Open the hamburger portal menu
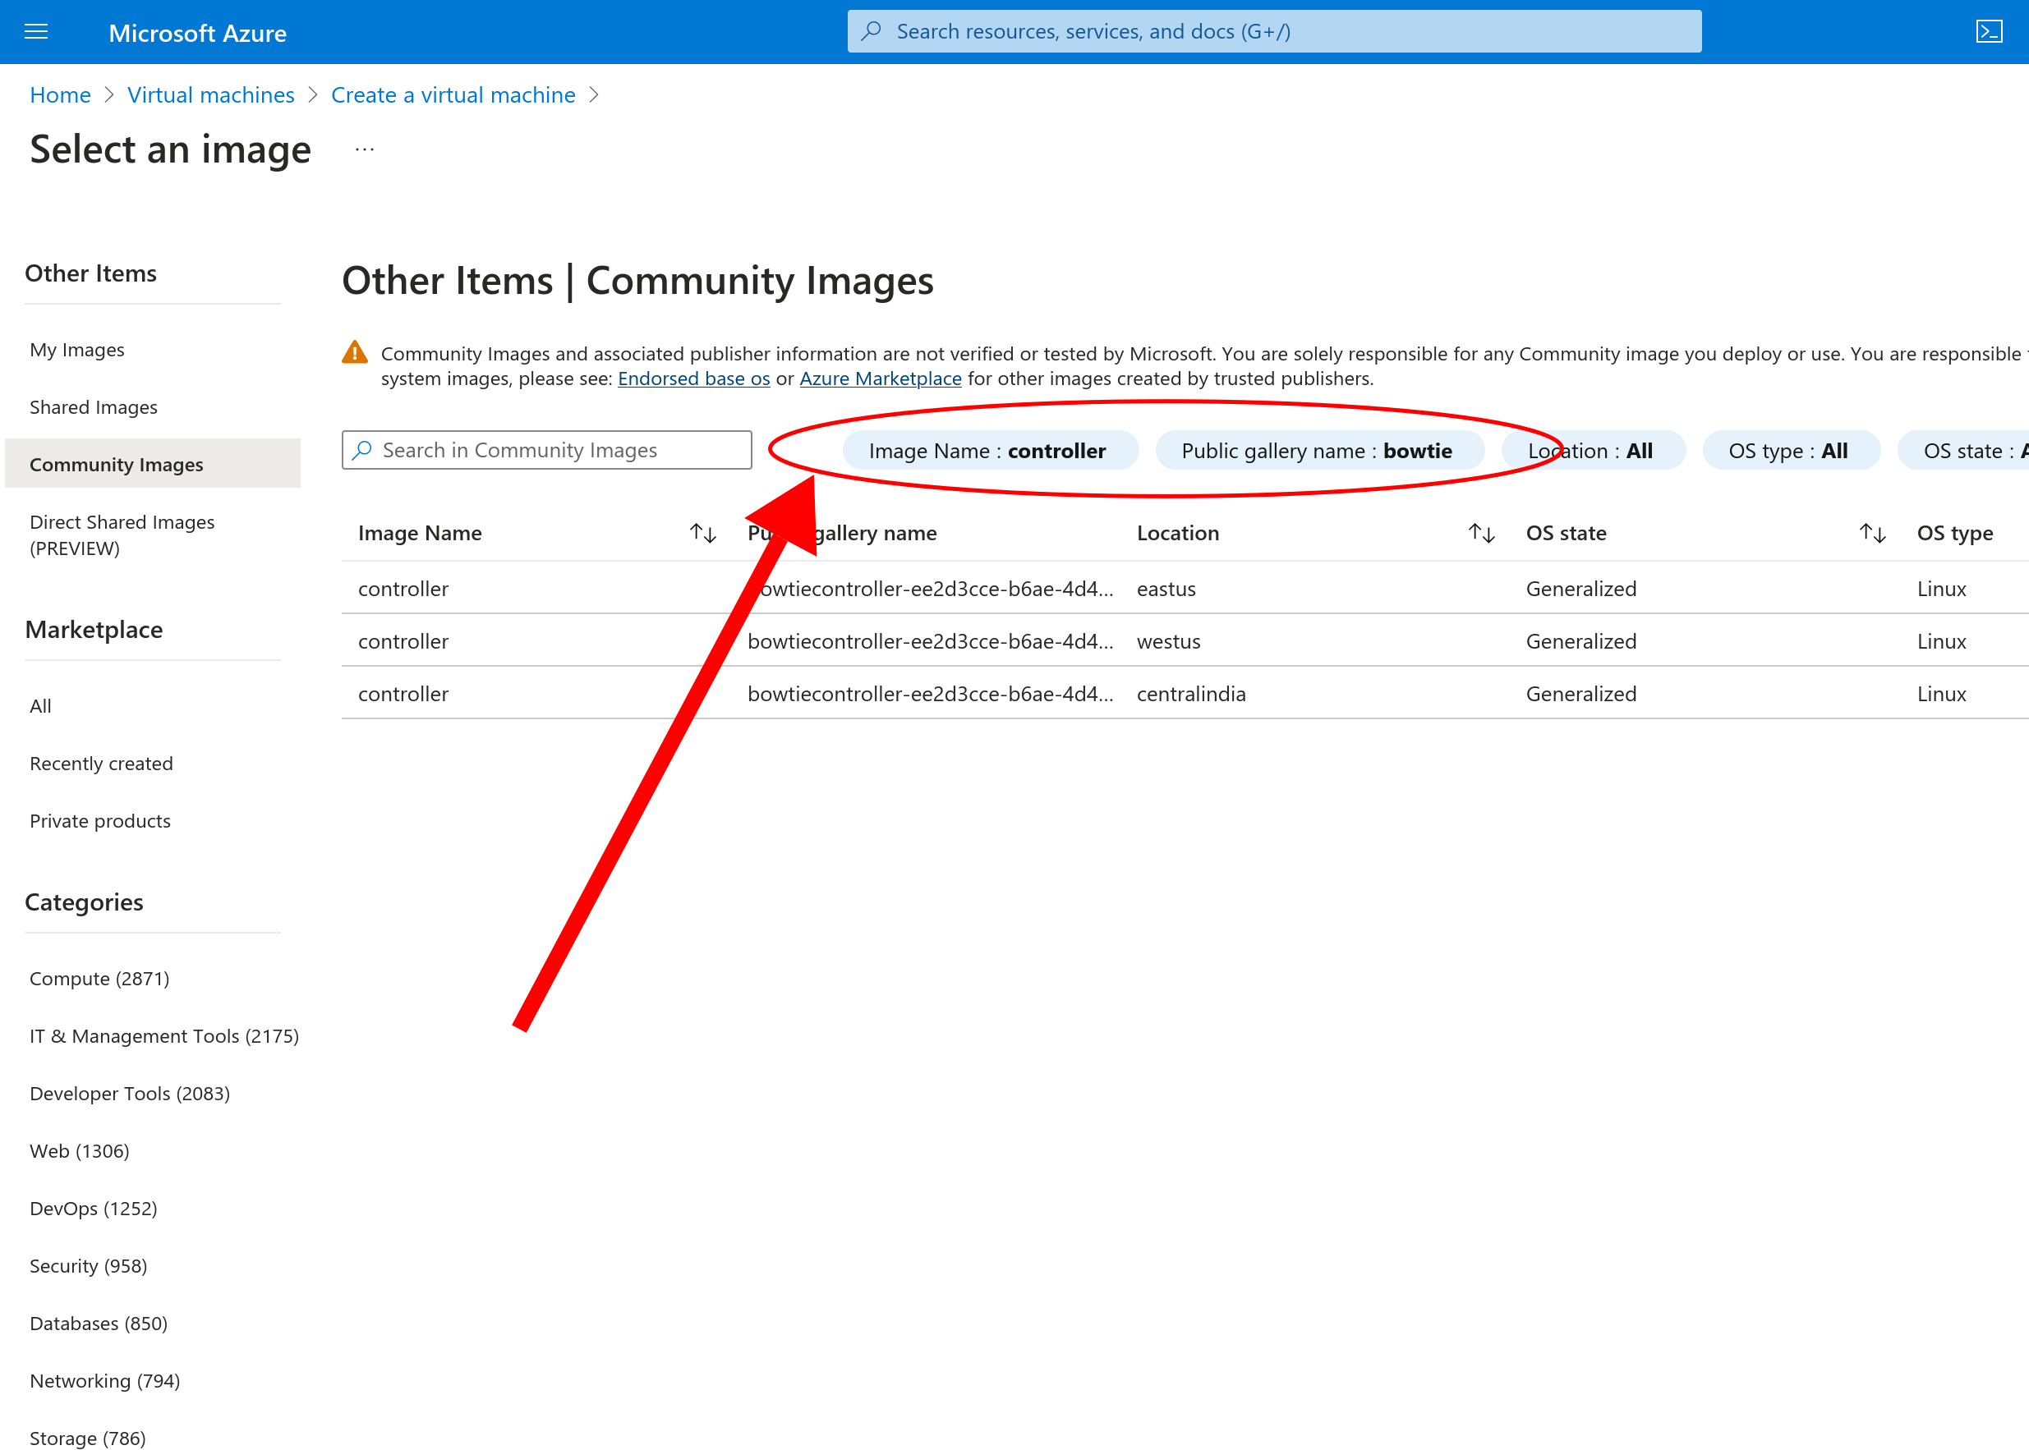The width and height of the screenshot is (2029, 1450). tap(35, 32)
